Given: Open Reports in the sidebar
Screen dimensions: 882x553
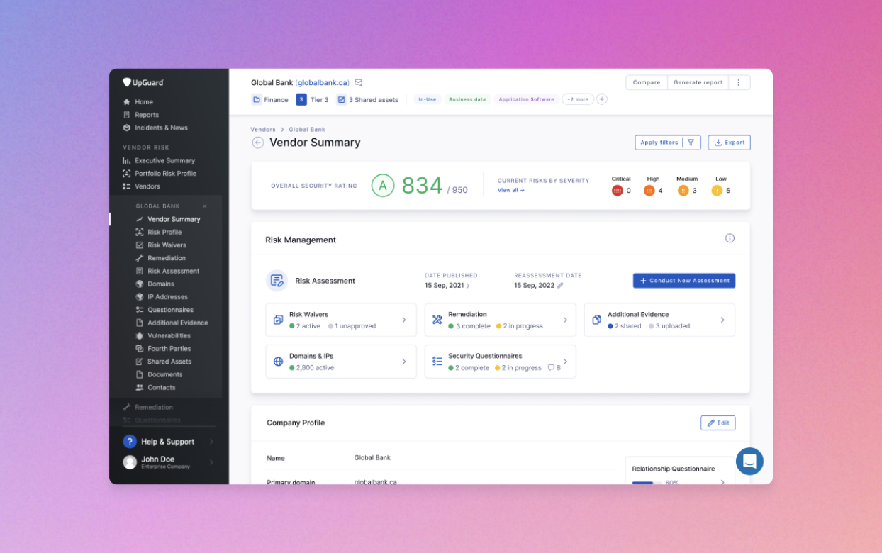Looking at the screenshot, I should 140,115.
